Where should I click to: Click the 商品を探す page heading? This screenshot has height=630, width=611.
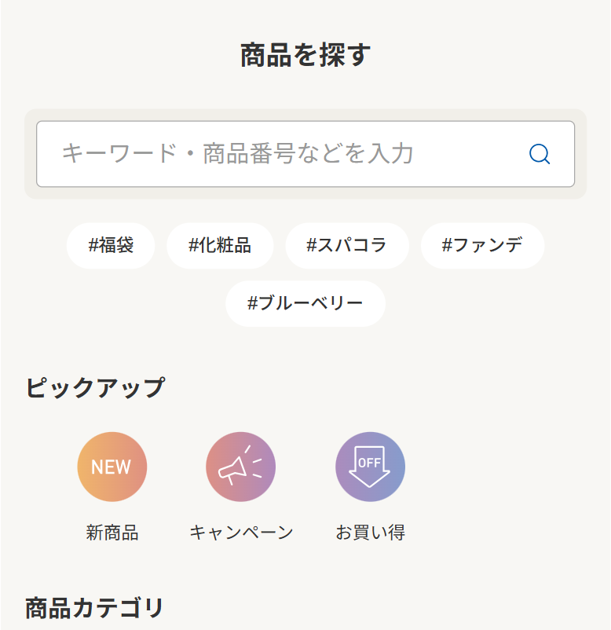[305, 56]
